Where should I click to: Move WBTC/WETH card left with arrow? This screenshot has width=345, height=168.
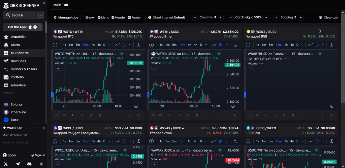73,115
